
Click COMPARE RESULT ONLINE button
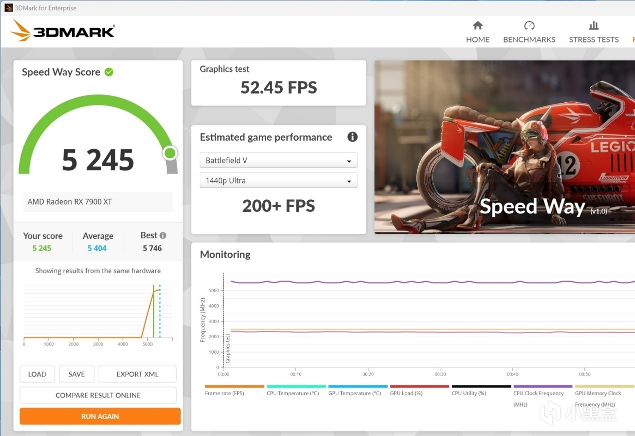click(x=98, y=395)
